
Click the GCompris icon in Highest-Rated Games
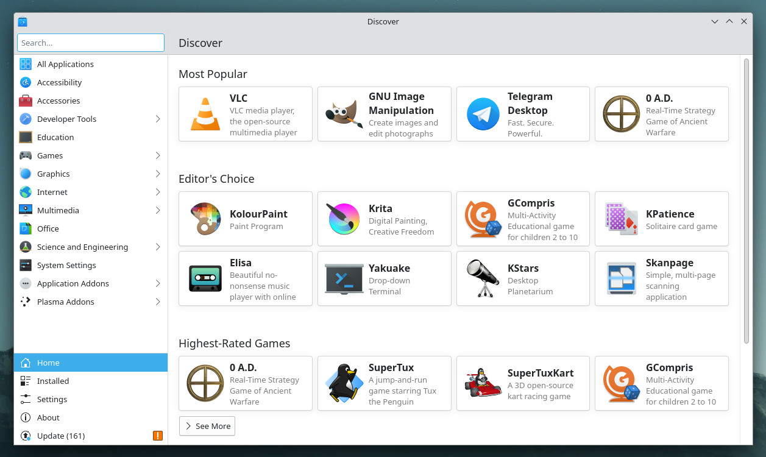pos(622,383)
